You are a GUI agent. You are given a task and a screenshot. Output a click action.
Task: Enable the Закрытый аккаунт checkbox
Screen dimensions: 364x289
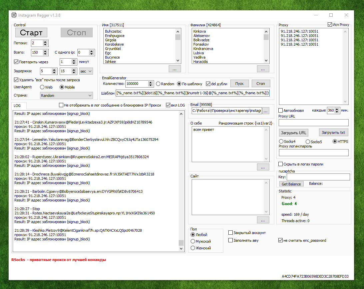point(231,233)
